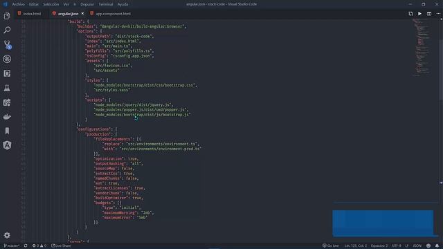Open the Ayuda menu
Image resolution: width=443 pixels, height=249 pixels.
[123, 4]
